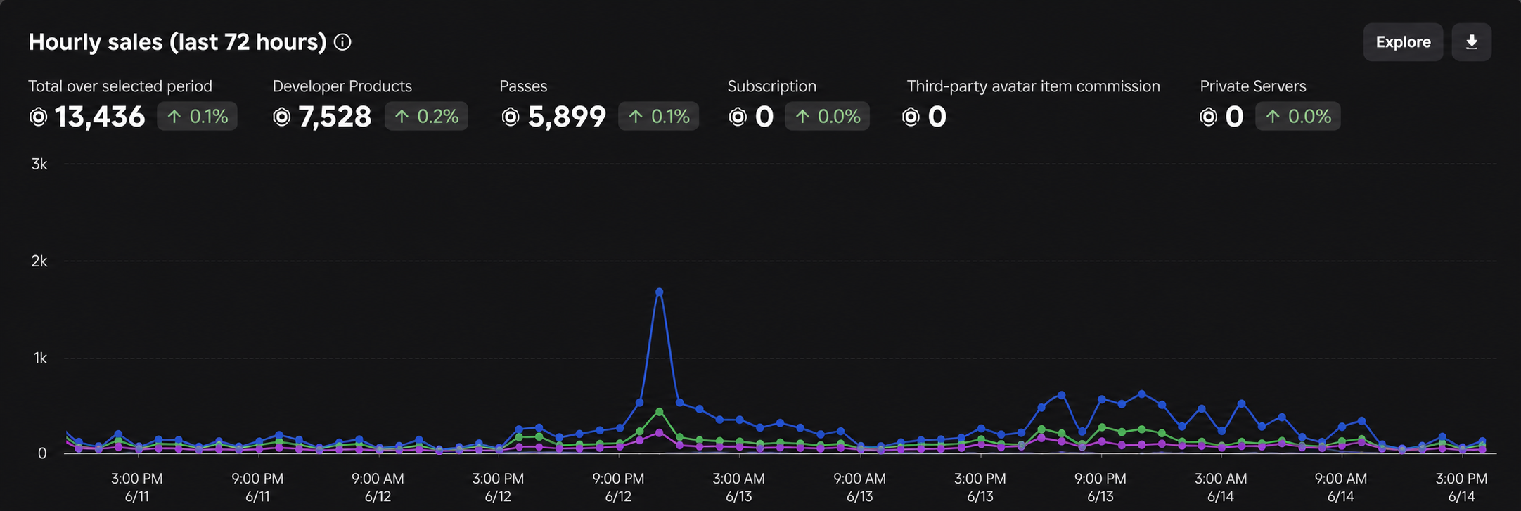Click the 0.0% badge under Subscription
Viewport: 1521px width, 511px height.
pyautogui.click(x=827, y=117)
